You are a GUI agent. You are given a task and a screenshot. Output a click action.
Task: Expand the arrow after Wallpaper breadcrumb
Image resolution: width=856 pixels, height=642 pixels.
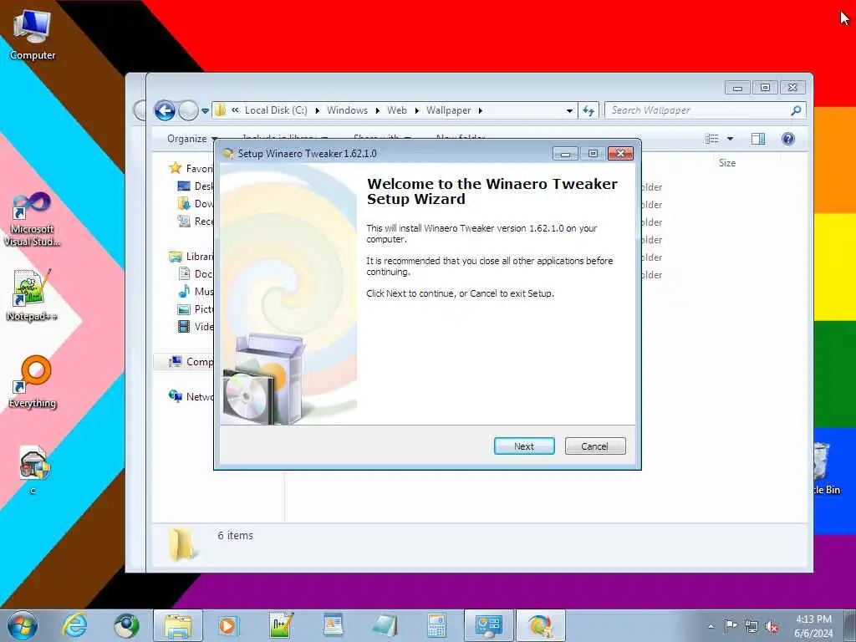[x=481, y=111]
